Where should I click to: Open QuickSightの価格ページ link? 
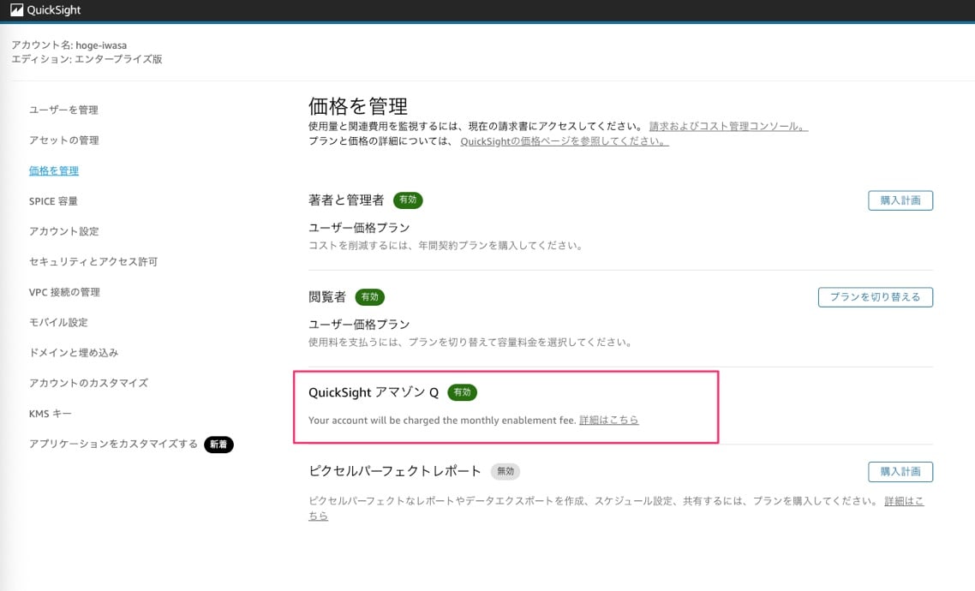565,141
